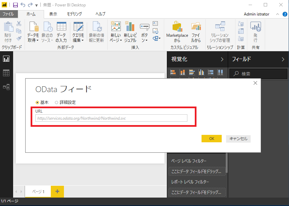Collapse the フィールド pane chevron

(x=283, y=59)
